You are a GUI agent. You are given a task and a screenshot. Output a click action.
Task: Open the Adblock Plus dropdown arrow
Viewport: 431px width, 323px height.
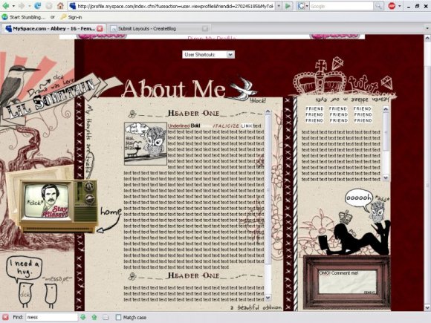(399, 6)
